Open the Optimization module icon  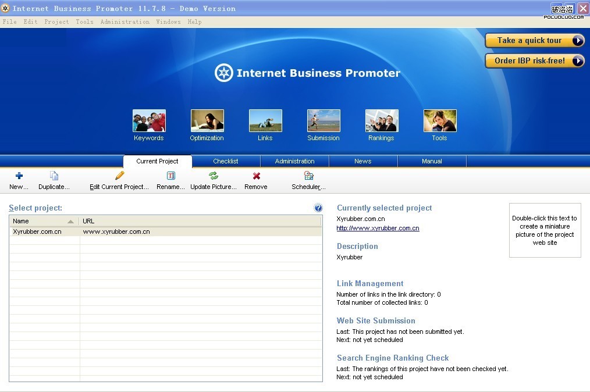(207, 121)
